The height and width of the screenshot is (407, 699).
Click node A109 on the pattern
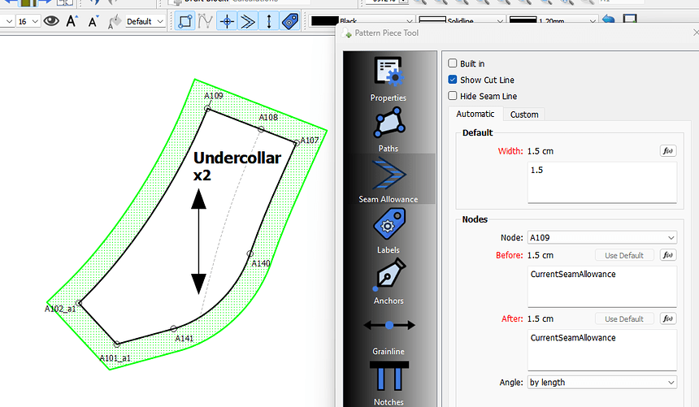207,109
